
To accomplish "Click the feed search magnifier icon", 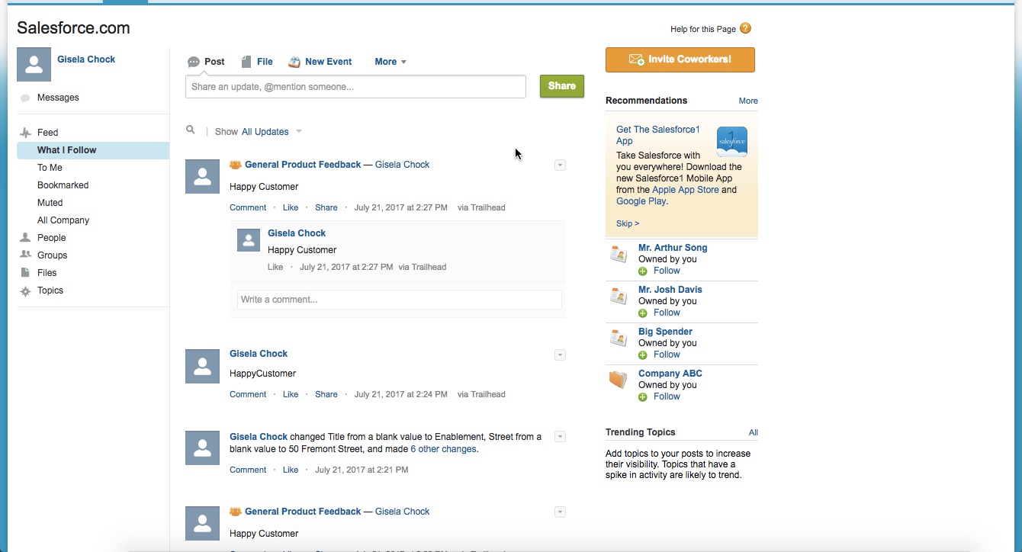I will 191,130.
